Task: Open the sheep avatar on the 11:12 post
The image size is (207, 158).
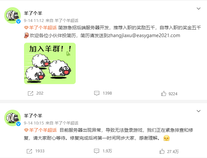Action: point(13,15)
